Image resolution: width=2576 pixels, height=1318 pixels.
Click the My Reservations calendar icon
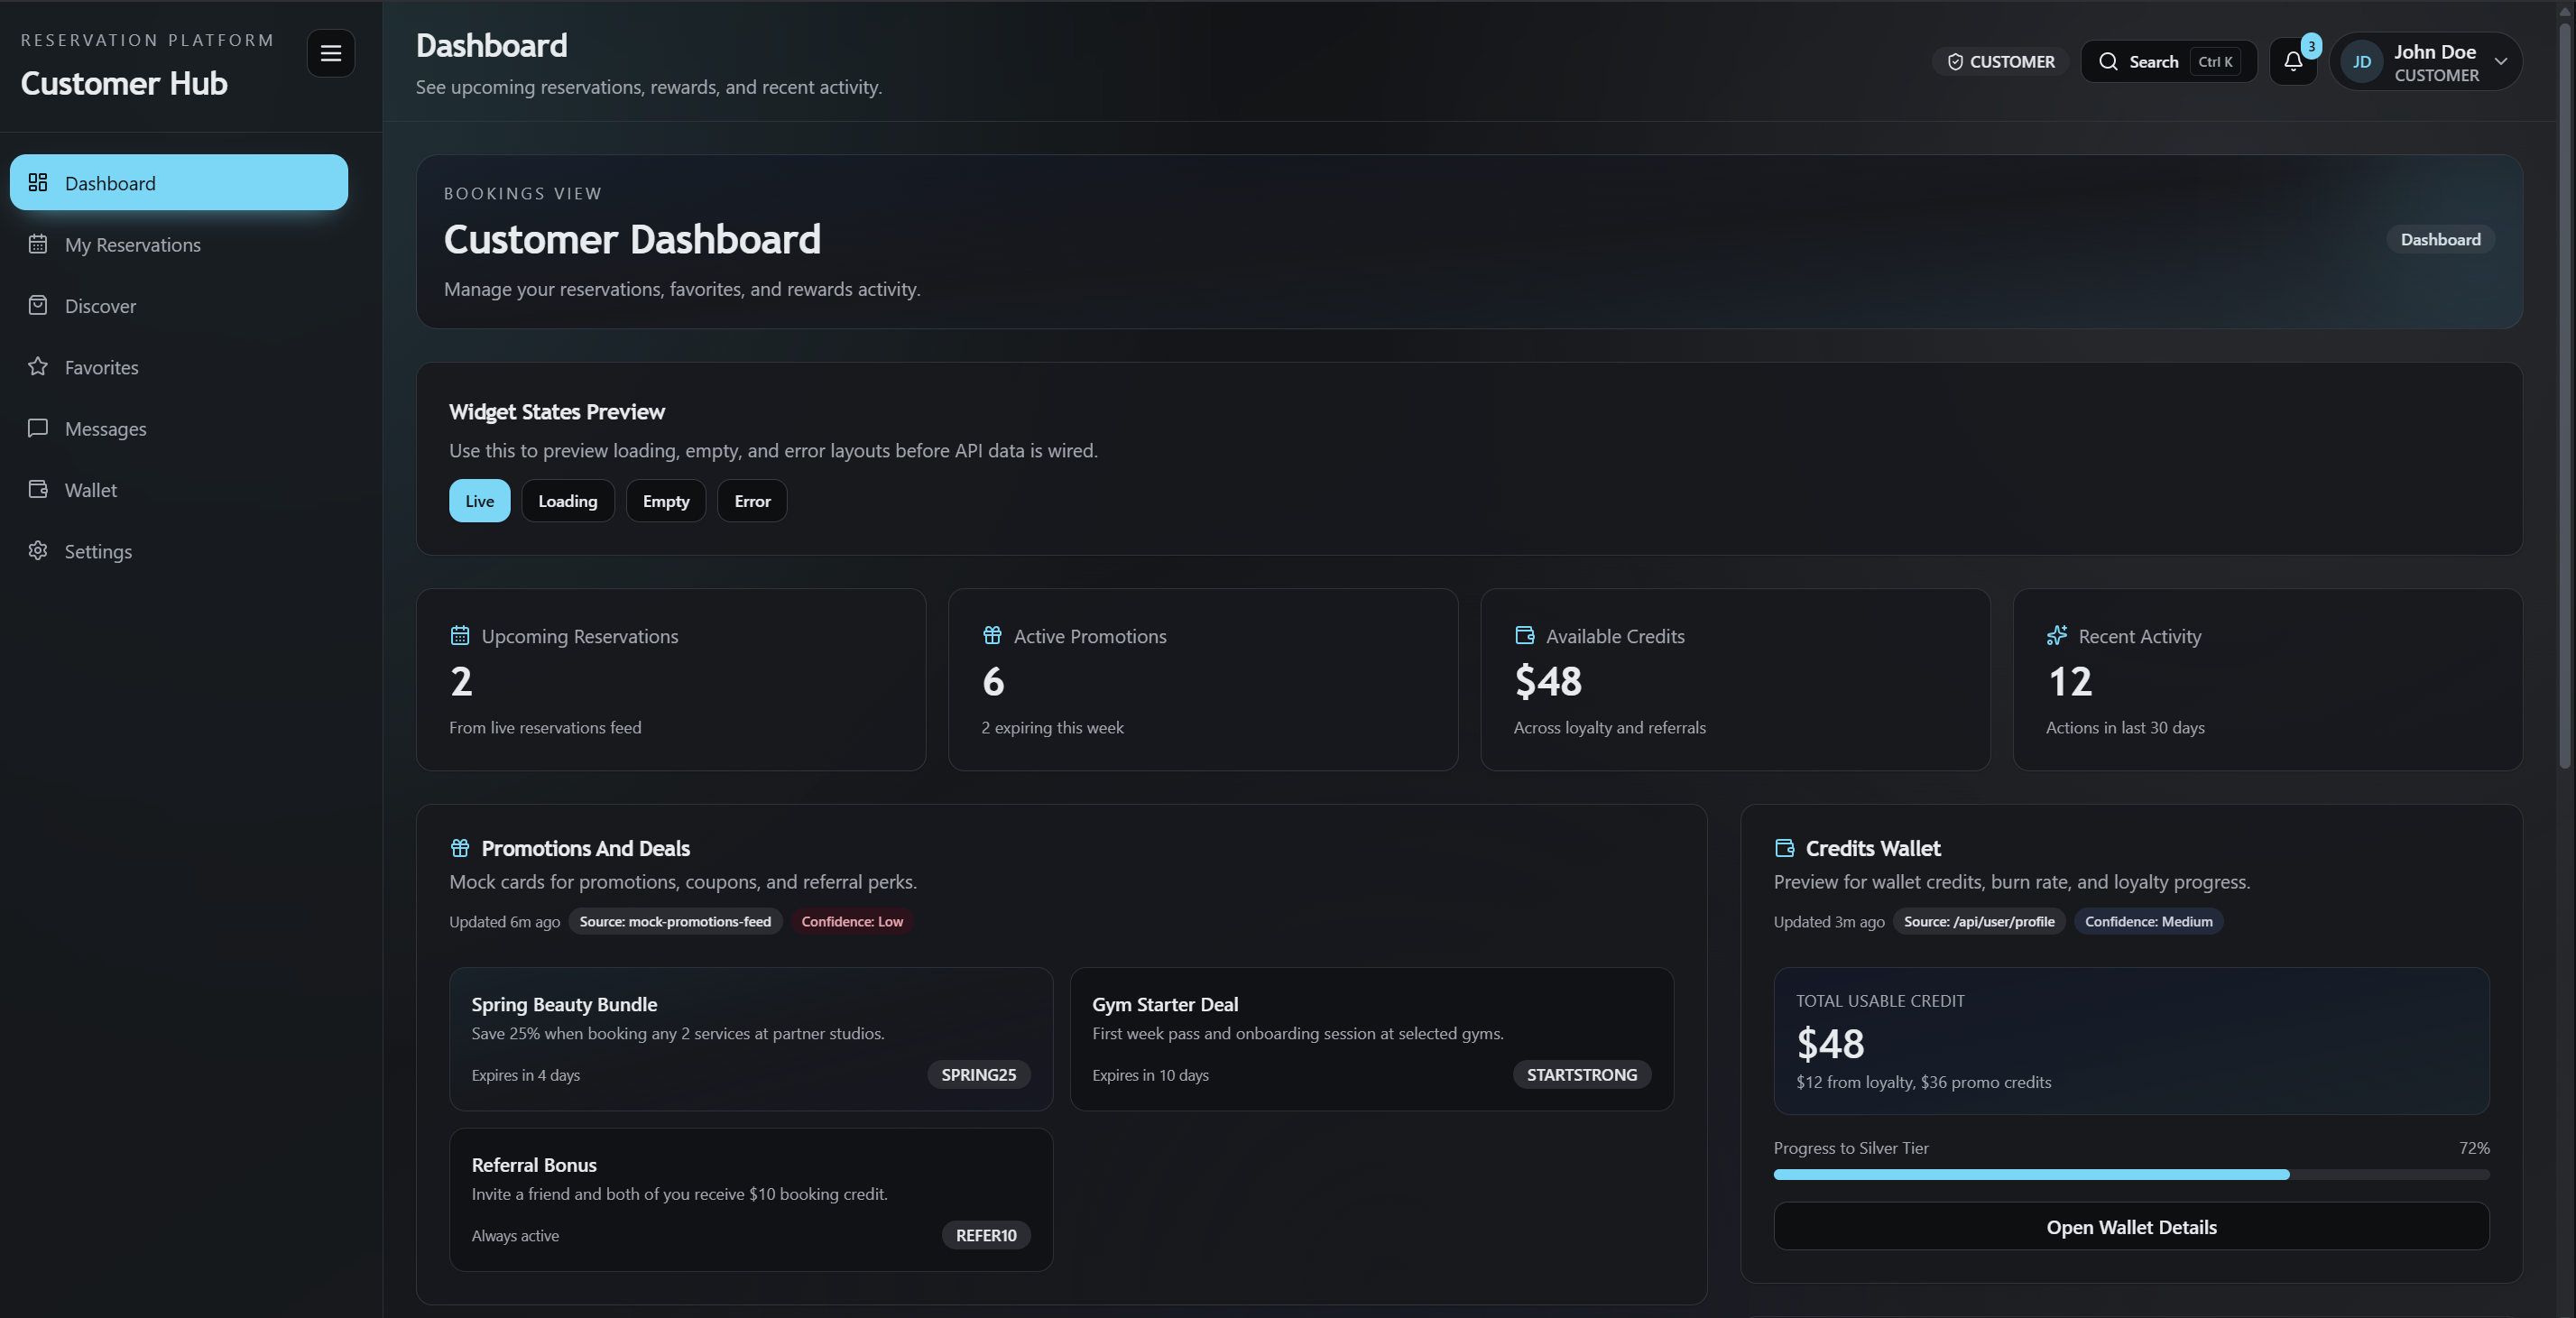(38, 244)
